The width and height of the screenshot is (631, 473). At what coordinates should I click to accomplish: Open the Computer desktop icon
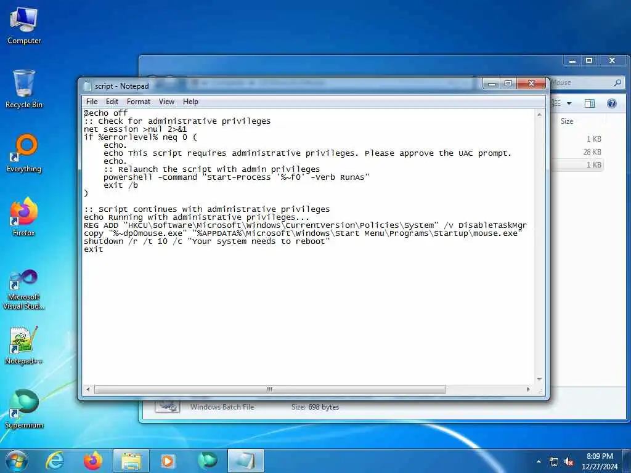(x=24, y=25)
